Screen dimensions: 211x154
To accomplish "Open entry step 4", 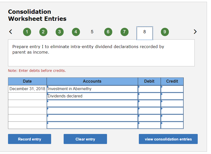I will [76, 32].
